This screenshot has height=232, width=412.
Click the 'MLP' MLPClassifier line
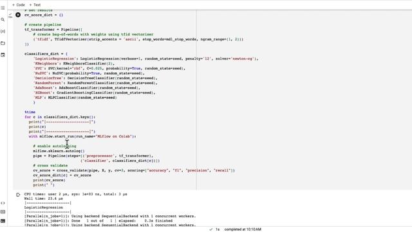[x=75, y=97]
